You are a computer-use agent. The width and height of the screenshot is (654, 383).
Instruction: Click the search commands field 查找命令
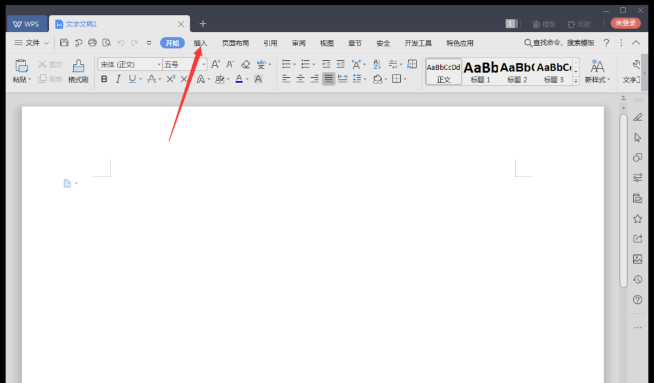pyautogui.click(x=559, y=42)
